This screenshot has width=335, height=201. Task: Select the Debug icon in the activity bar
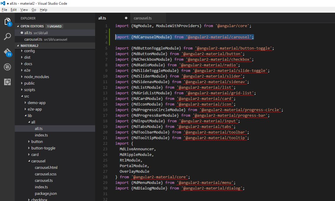click(7, 67)
